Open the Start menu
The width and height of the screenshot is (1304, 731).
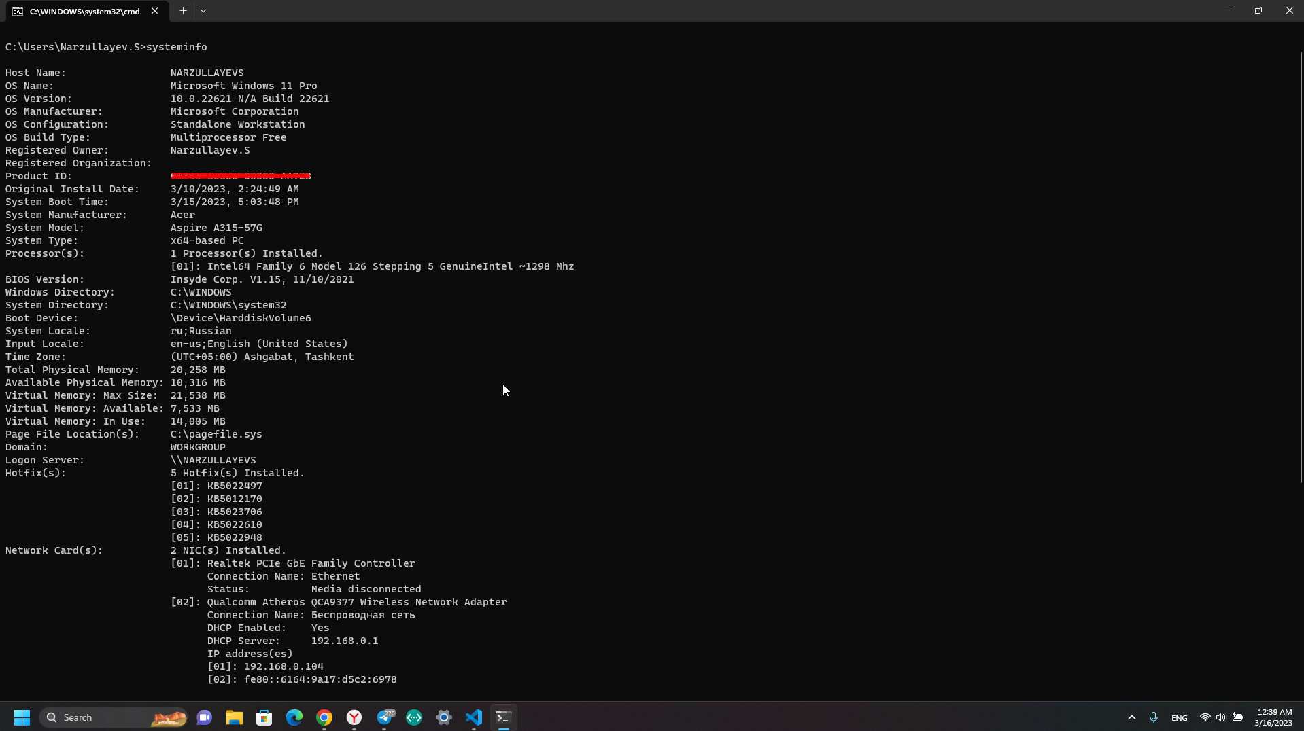point(21,717)
